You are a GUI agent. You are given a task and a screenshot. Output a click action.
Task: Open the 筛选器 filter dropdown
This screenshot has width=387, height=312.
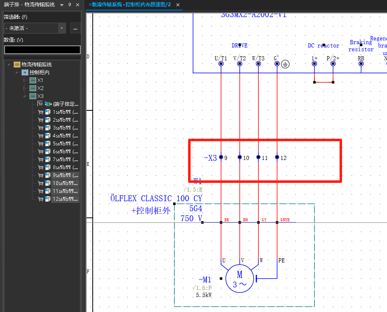[x=62, y=28]
